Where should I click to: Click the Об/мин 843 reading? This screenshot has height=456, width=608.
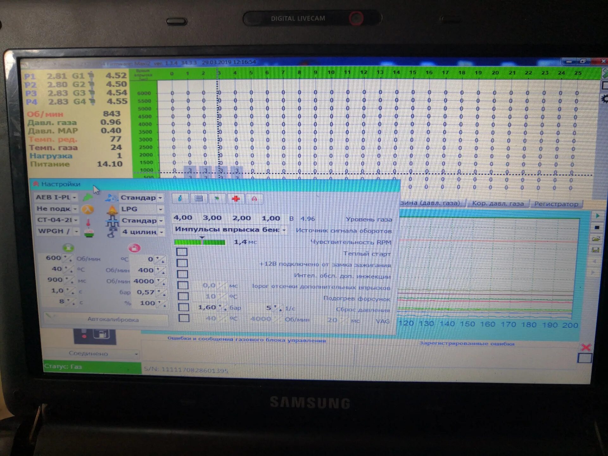(x=74, y=114)
